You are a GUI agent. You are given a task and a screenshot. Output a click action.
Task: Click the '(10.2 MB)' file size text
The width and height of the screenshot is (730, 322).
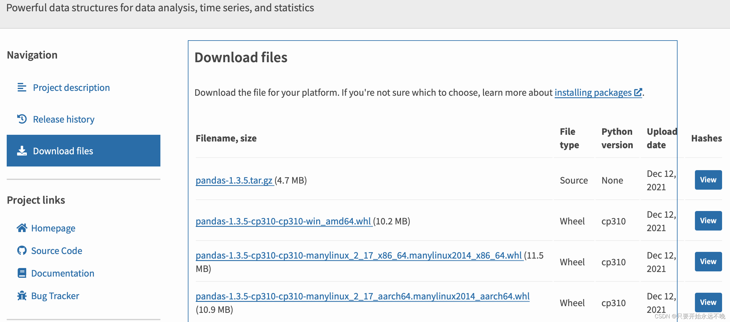click(x=392, y=221)
